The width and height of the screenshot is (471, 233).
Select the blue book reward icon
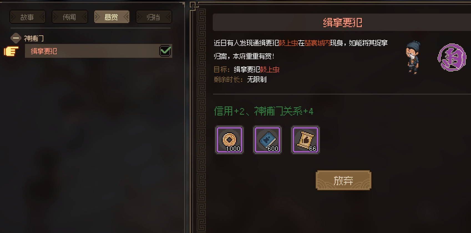[x=267, y=140]
